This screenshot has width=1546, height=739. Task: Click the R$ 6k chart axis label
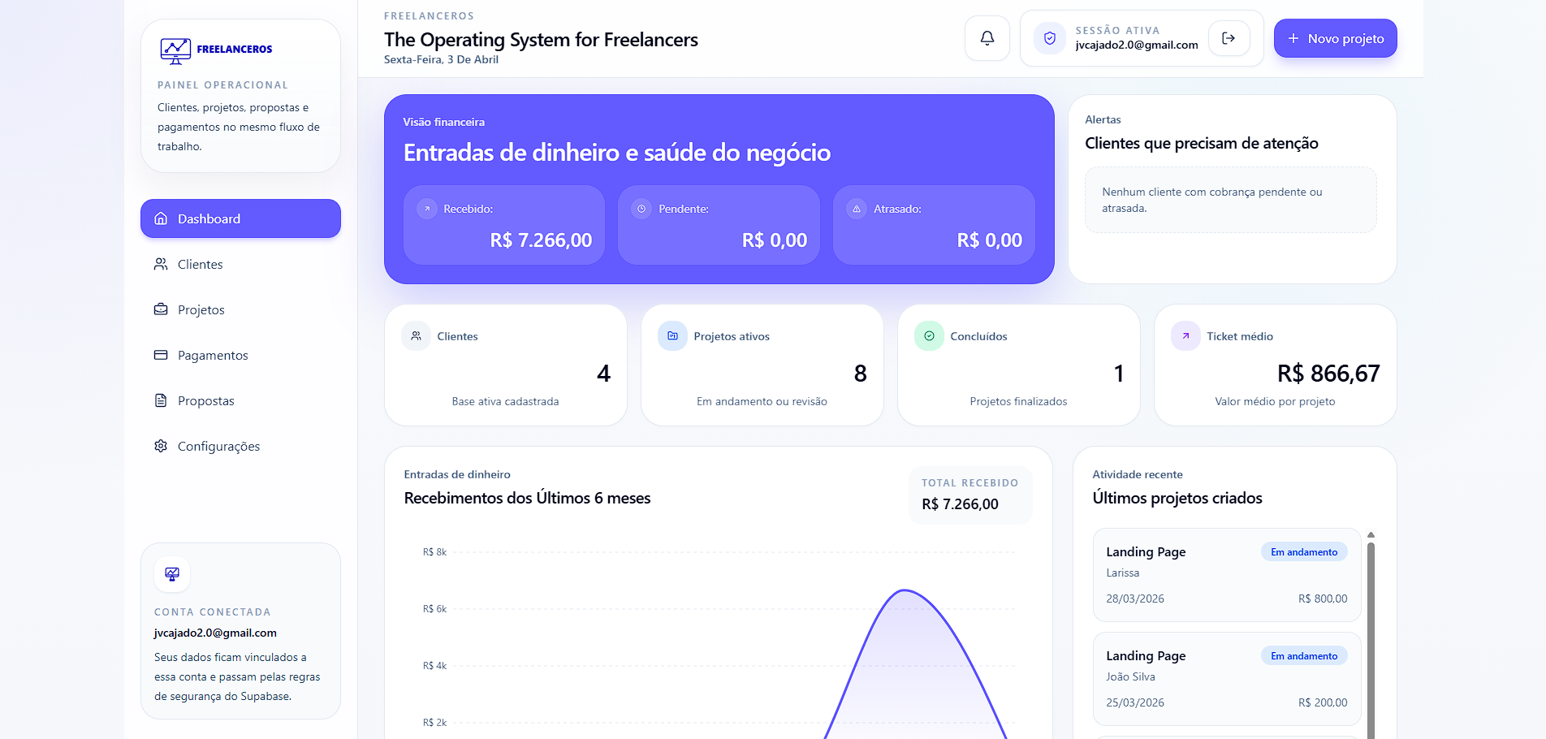tap(434, 609)
